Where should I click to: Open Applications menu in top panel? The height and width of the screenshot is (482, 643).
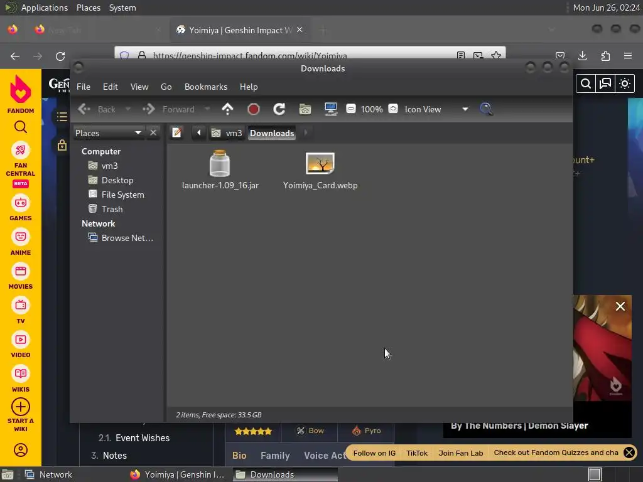45,8
